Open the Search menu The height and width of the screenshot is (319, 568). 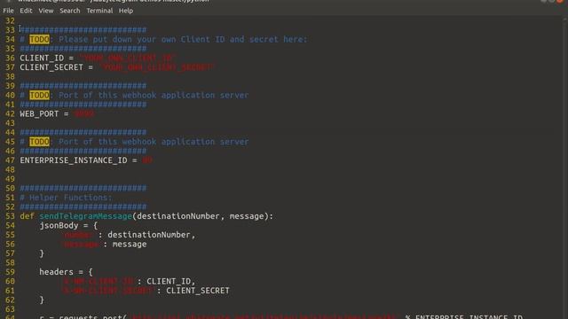(x=70, y=11)
